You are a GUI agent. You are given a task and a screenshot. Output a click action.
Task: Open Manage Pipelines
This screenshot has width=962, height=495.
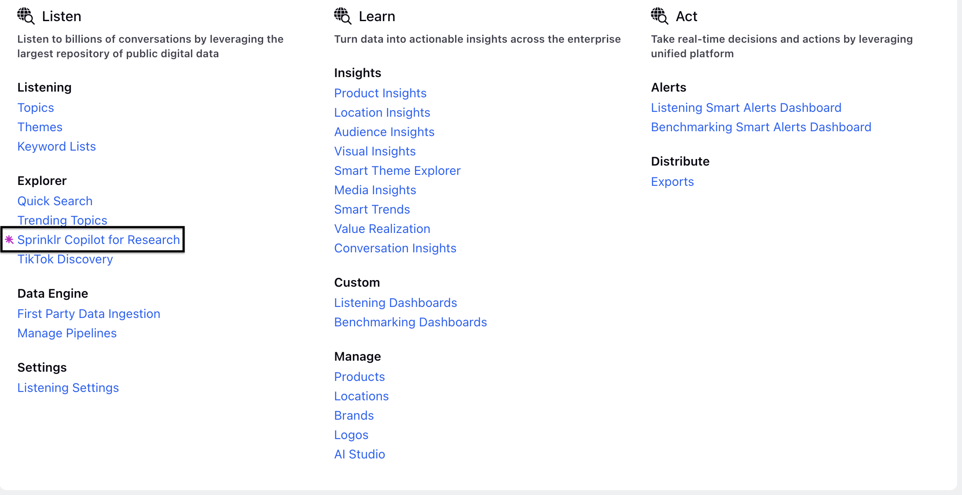(x=67, y=333)
